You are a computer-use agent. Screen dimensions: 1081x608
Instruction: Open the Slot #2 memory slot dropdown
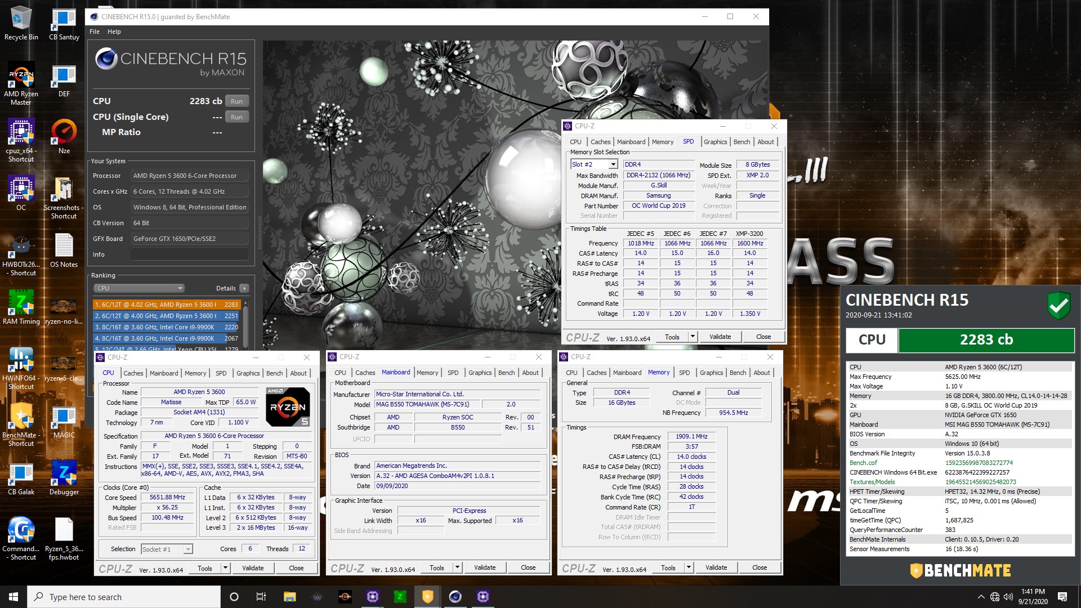[594, 164]
